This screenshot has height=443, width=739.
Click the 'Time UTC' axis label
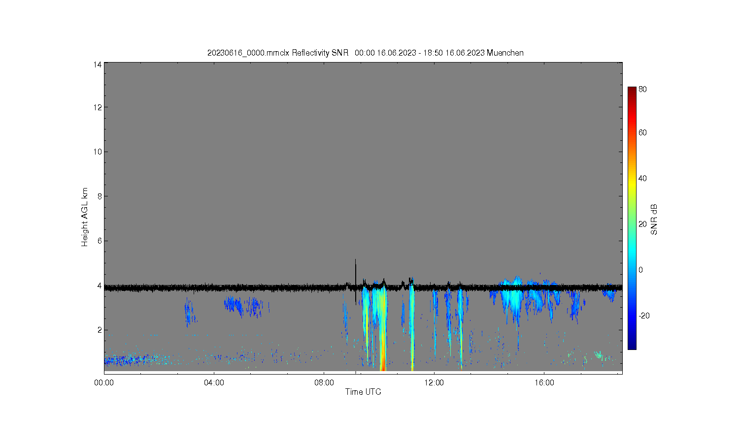(363, 392)
